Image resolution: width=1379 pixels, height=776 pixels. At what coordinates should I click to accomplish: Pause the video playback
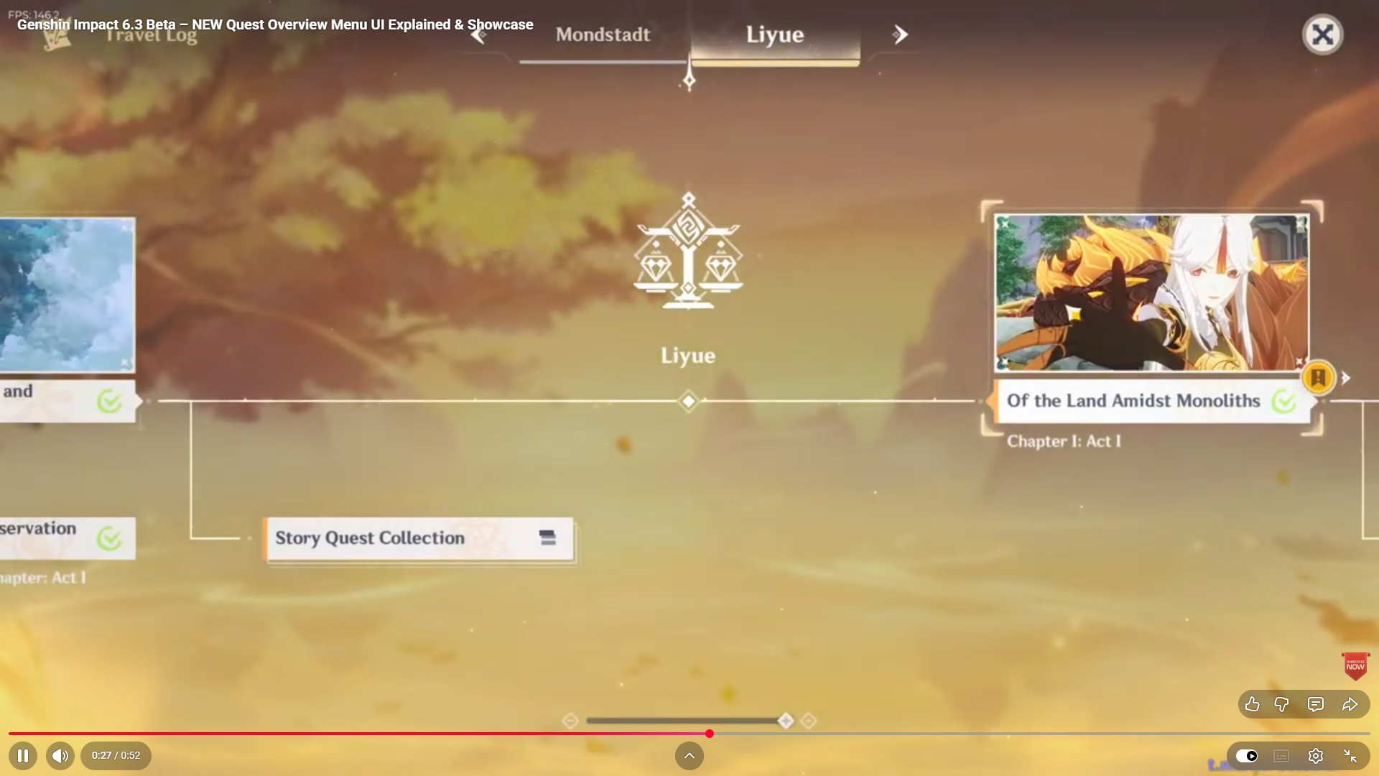click(x=22, y=756)
